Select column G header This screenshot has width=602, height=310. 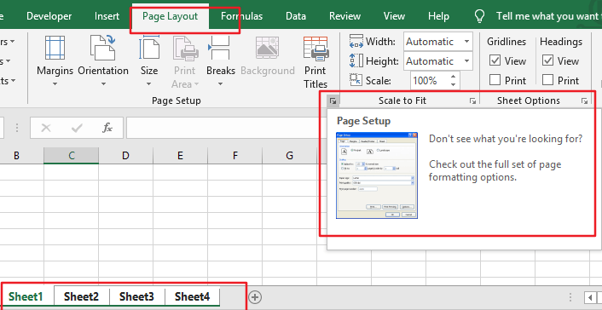[289, 155]
